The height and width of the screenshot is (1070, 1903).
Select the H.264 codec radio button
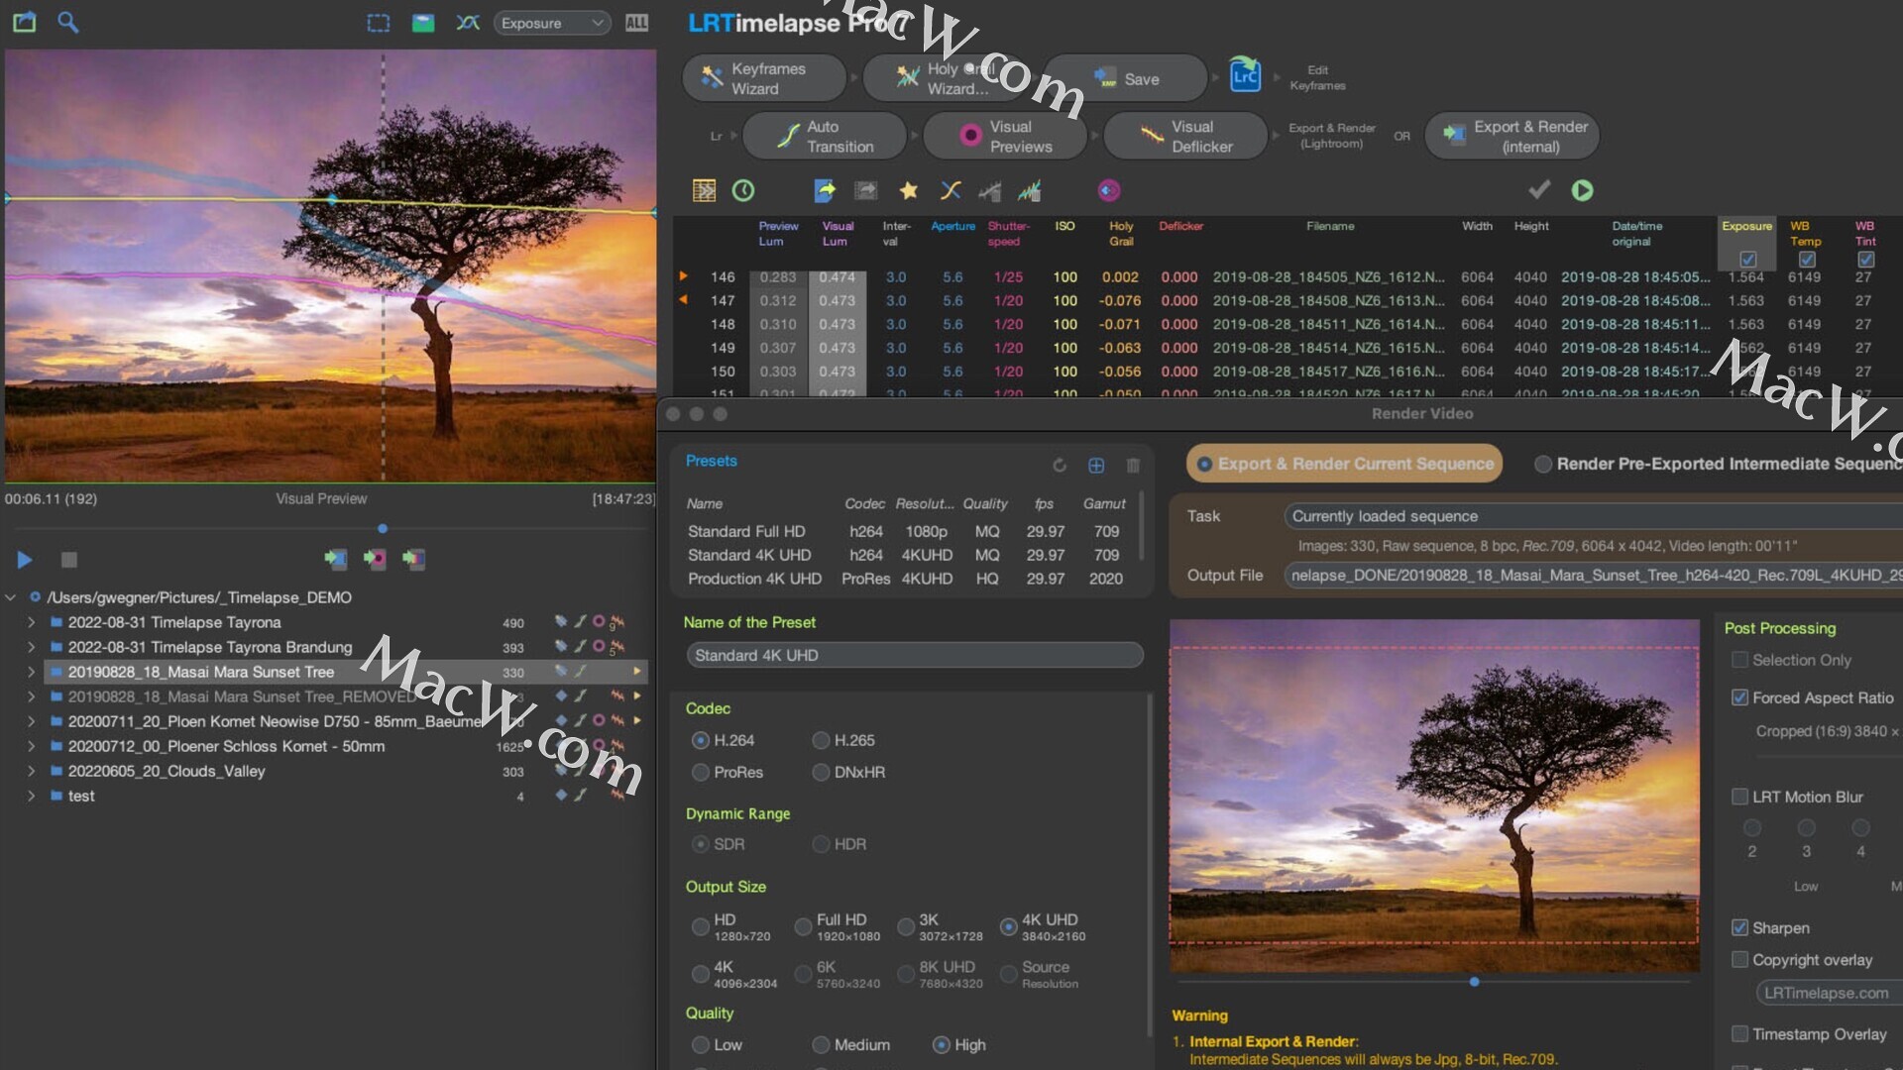coord(701,740)
